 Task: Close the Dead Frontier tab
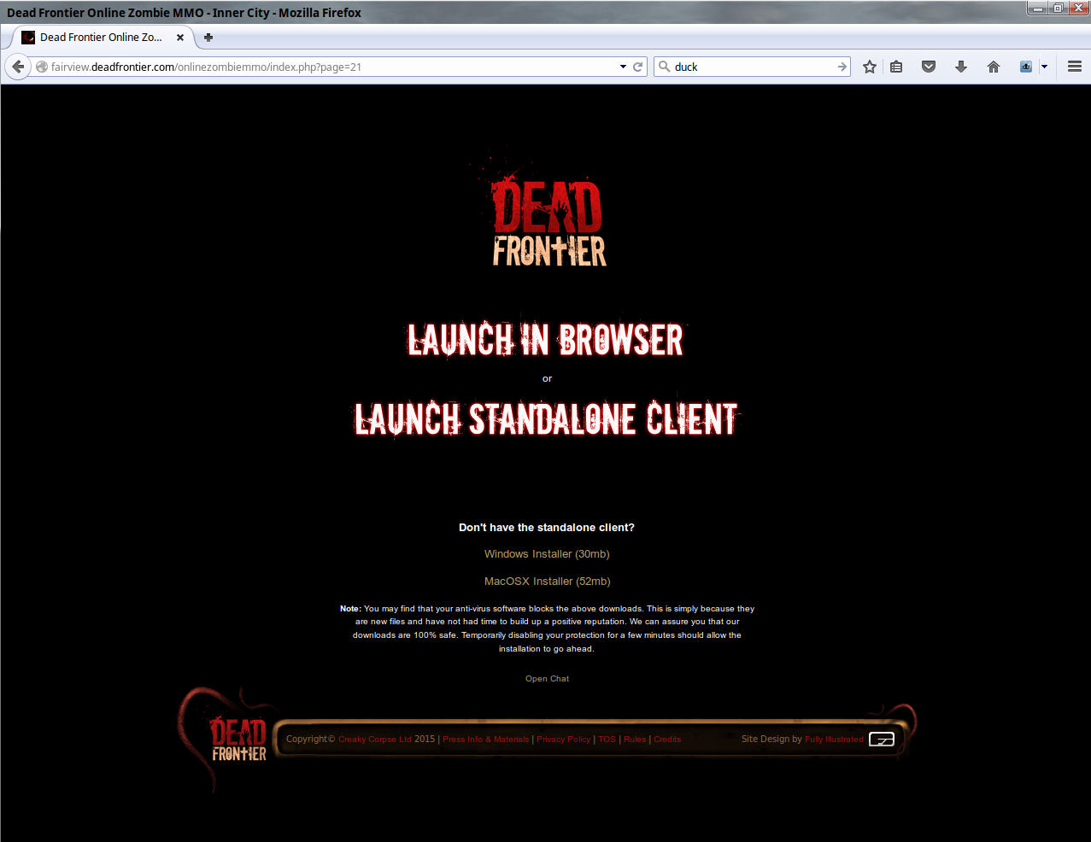tap(180, 38)
